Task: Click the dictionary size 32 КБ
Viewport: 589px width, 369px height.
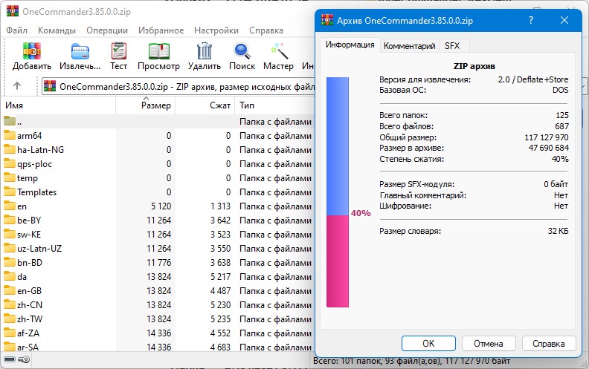Action: pyautogui.click(x=559, y=231)
